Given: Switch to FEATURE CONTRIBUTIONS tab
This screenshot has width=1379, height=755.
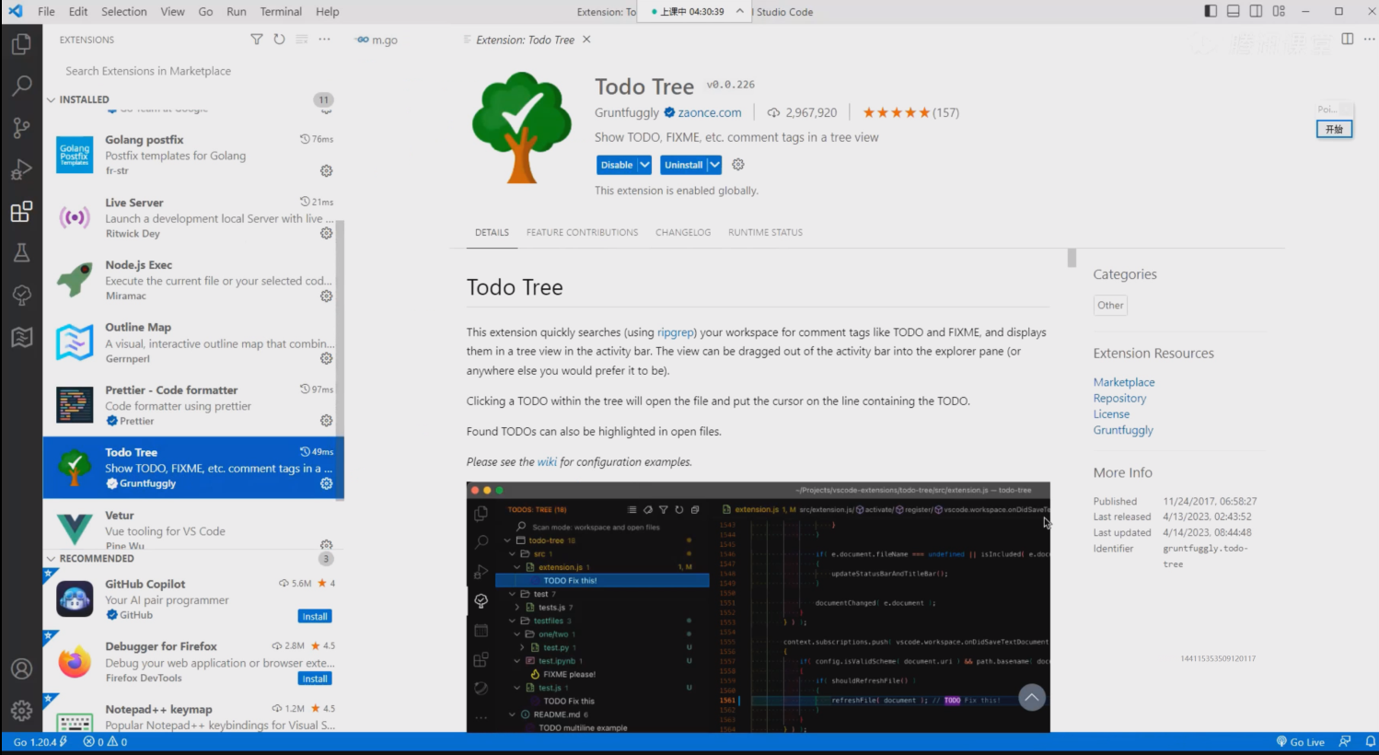Looking at the screenshot, I should [x=582, y=232].
